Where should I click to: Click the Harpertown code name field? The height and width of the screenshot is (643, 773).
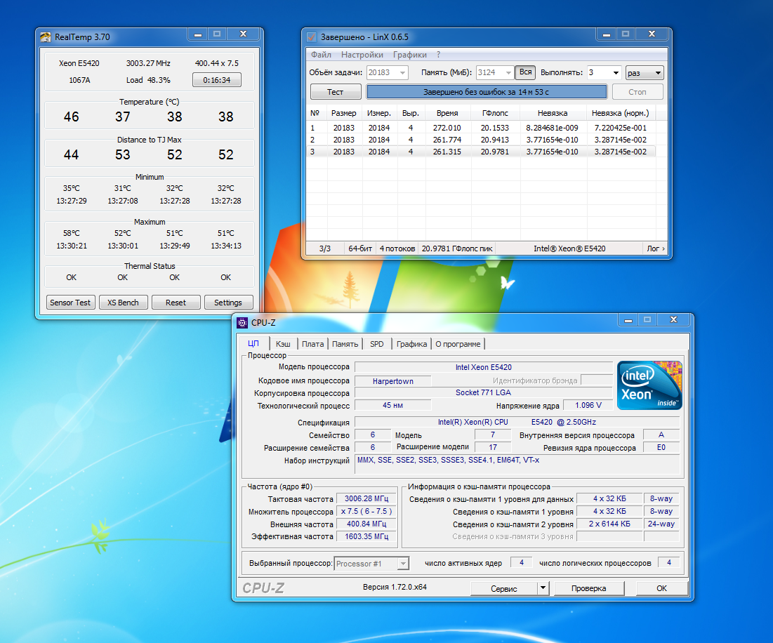pyautogui.click(x=393, y=381)
